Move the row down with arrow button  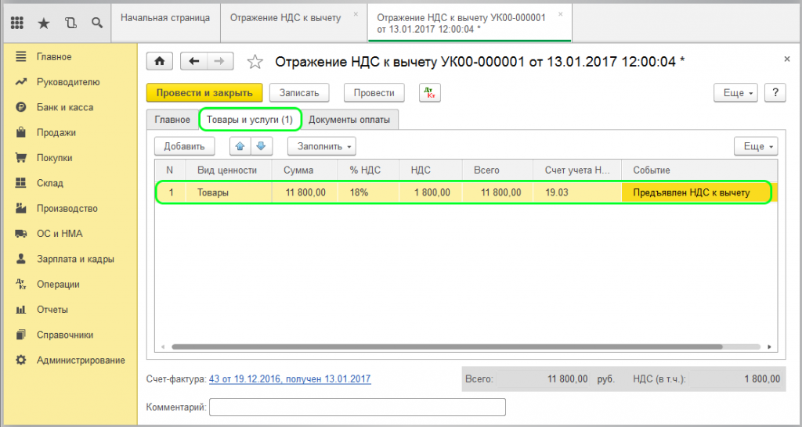coord(262,146)
